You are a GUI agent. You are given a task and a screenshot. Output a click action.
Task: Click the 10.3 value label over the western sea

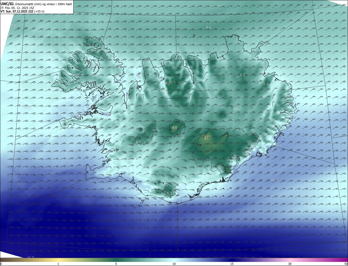pos(27,107)
